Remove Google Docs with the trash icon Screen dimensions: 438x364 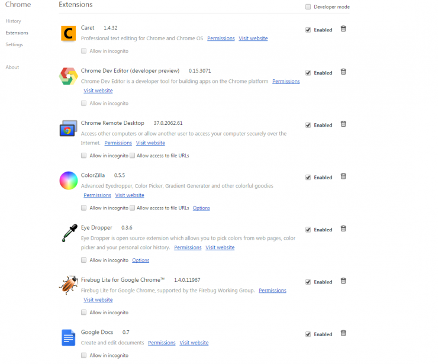pyautogui.click(x=343, y=333)
